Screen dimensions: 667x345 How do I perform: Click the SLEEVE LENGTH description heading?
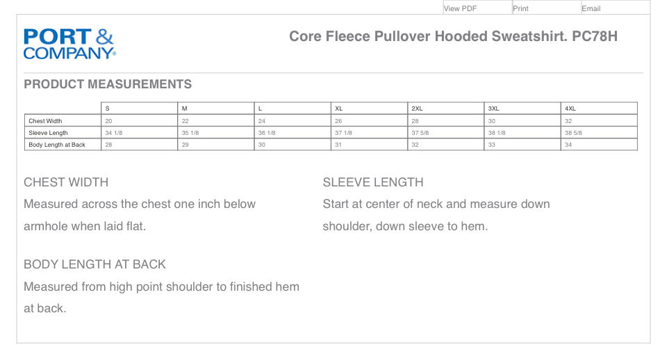pyautogui.click(x=373, y=182)
